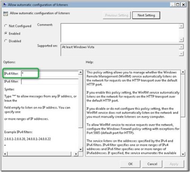Viewport: 190px width, 172px height.
Task: Click the Cancel button
Action: (x=152, y=164)
